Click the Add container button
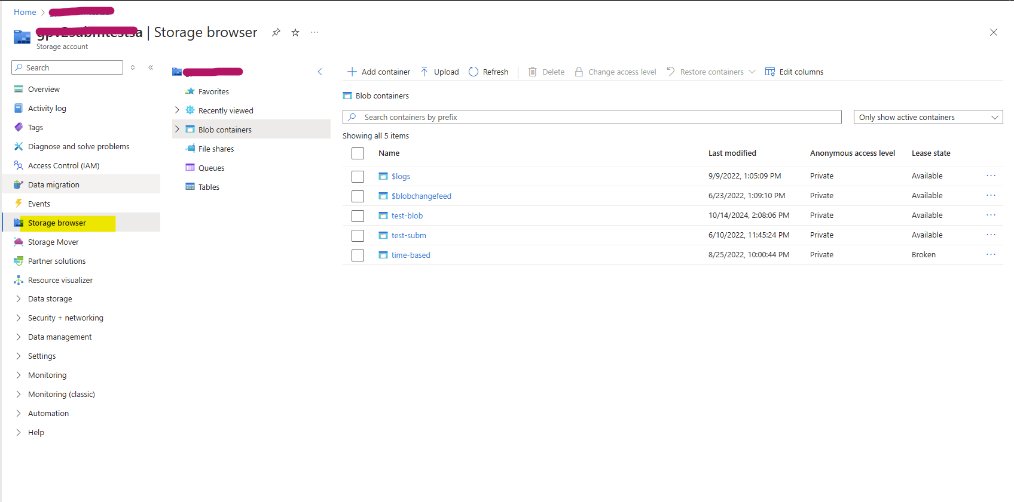 [378, 72]
